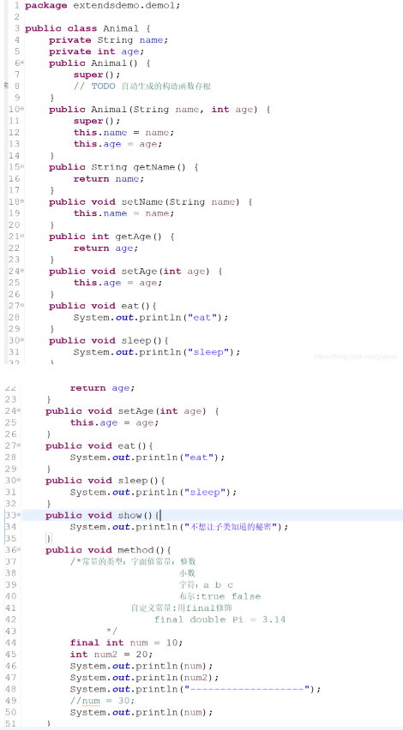The width and height of the screenshot is (403, 730).
Task: Collapse the Animal(String name, int age) constructor fold
Action: 22,109
